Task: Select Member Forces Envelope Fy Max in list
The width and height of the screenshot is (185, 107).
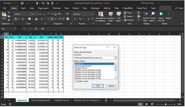Action: click(88, 74)
